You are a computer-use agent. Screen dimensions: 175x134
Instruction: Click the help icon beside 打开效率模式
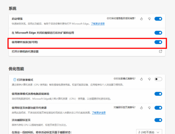click(15, 80)
